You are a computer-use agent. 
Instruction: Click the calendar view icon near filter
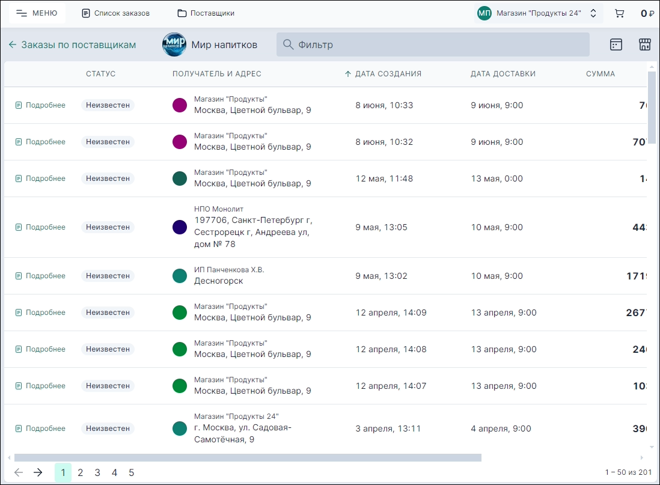(616, 44)
